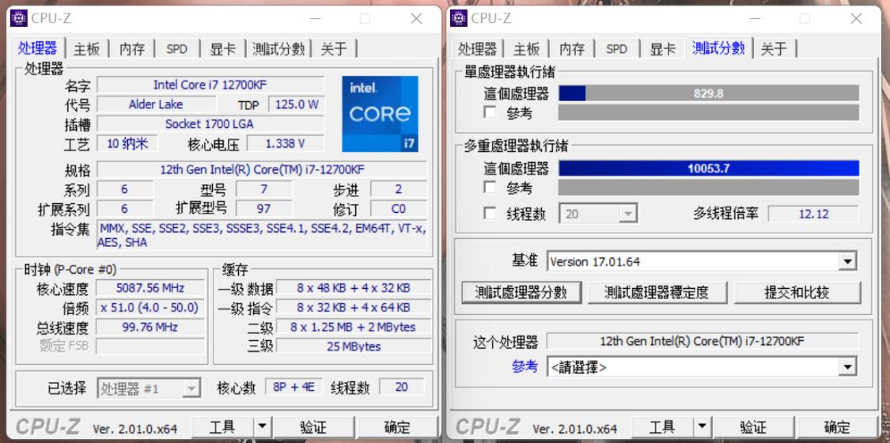Click the 指令集 instruction list text

pos(262,235)
